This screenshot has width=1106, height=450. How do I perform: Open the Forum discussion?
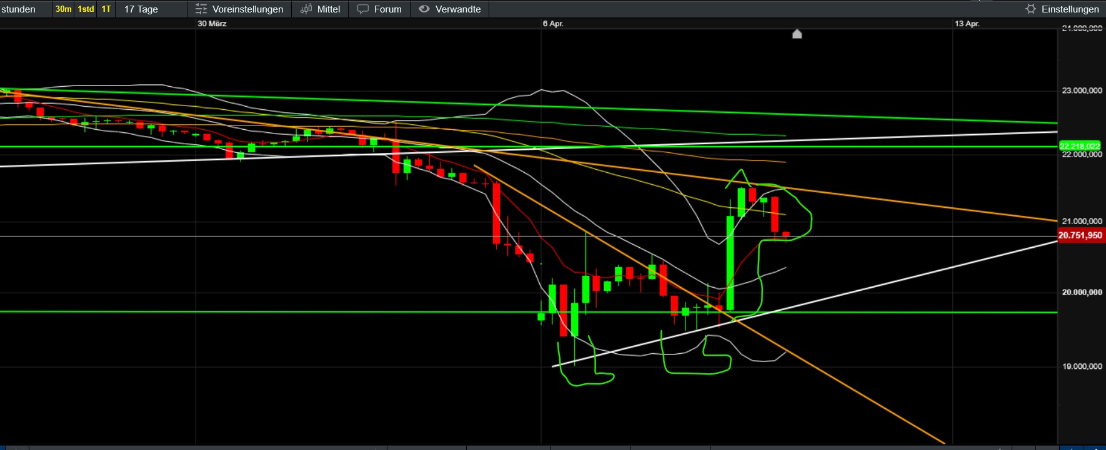379,9
